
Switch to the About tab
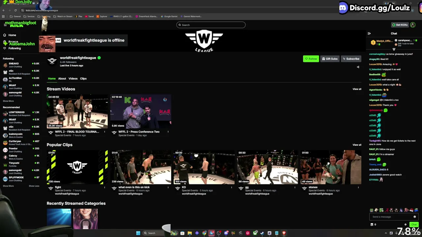point(62,79)
